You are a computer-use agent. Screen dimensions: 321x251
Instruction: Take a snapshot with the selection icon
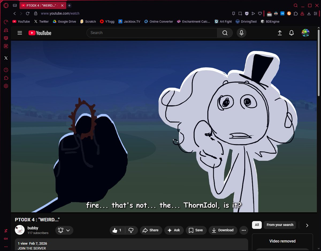coord(240,13)
